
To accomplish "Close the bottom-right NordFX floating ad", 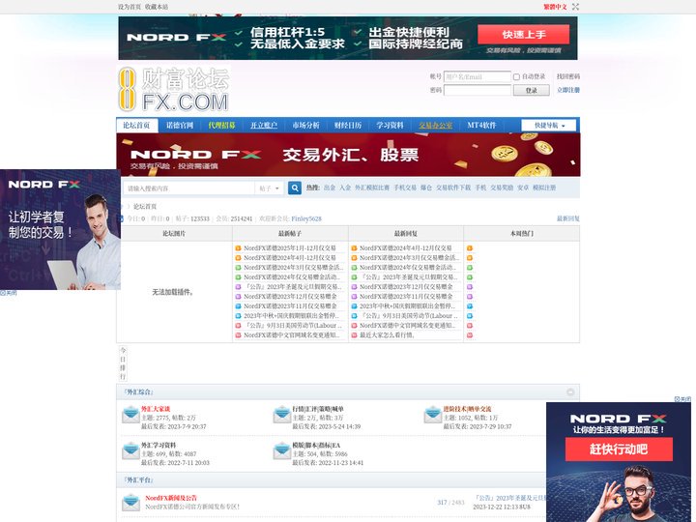I will pos(682,399).
